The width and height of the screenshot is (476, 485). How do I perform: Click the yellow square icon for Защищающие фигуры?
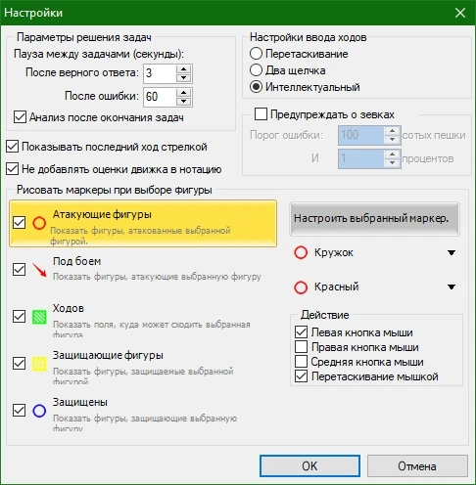39,364
